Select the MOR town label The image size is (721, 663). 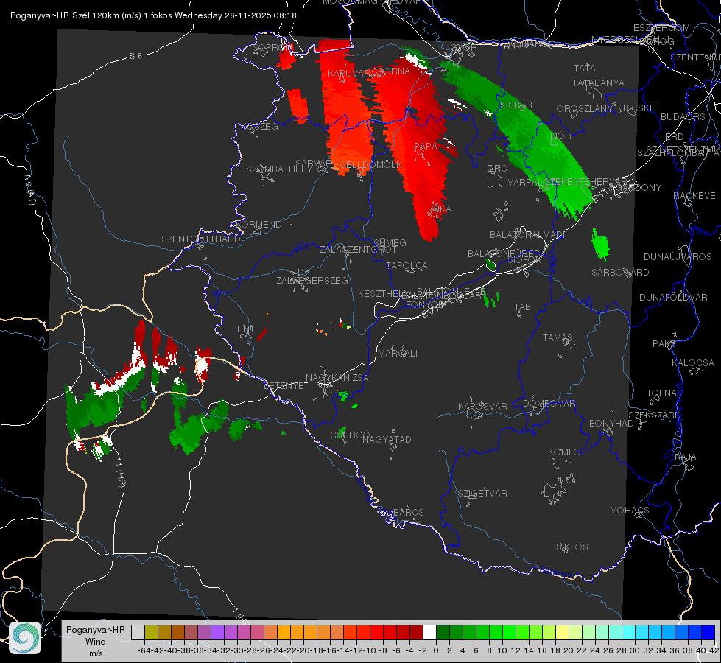pyautogui.click(x=561, y=136)
